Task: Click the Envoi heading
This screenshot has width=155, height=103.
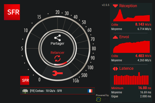Action: (x=124, y=37)
